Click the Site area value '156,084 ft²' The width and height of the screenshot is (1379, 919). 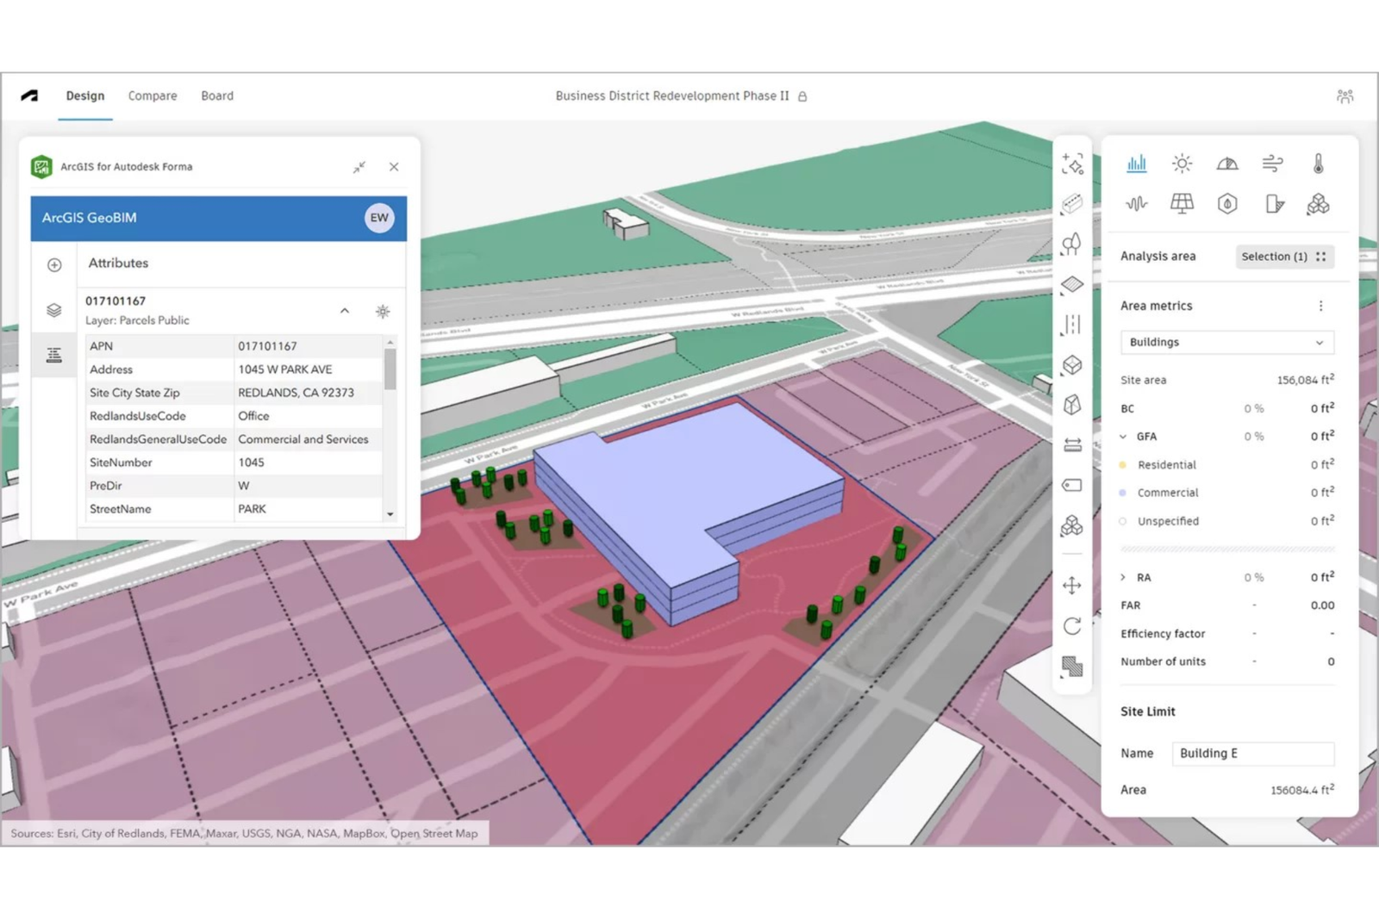click(x=1305, y=380)
